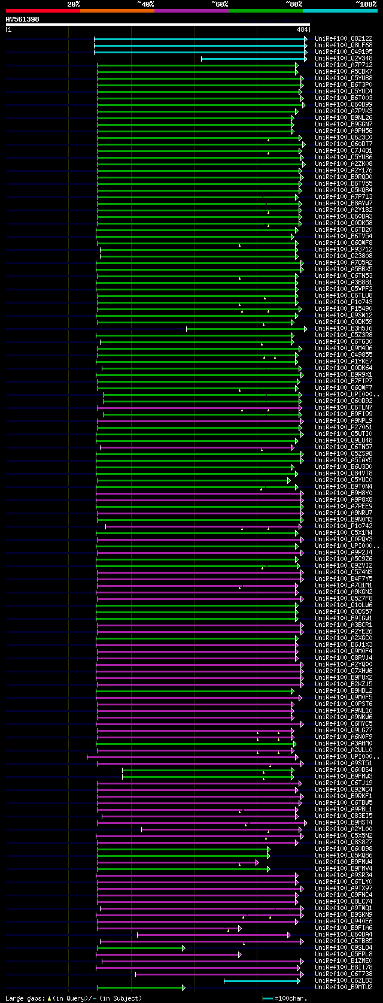
Task: Select the UniRef100_C6TLN7 label
Action: pyautogui.click(x=344, y=407)
